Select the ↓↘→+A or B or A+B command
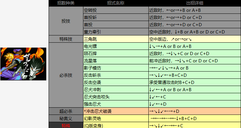241x128 pixels. pyautogui.click(x=195, y=46)
